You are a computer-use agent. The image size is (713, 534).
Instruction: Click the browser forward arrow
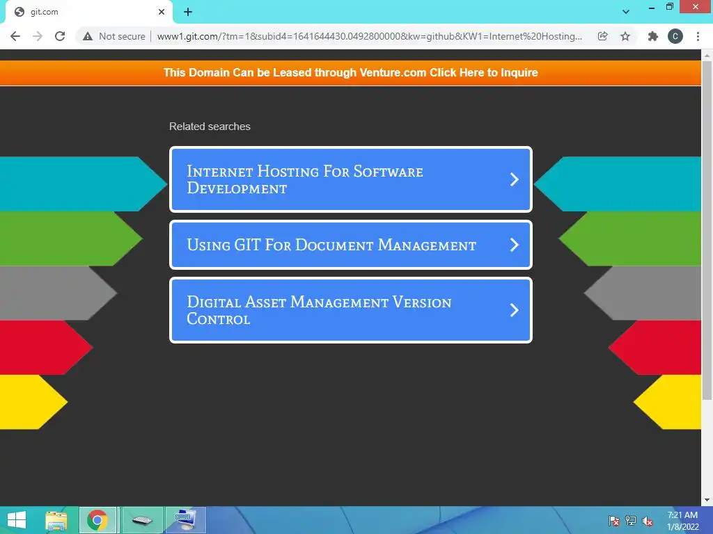[38, 36]
